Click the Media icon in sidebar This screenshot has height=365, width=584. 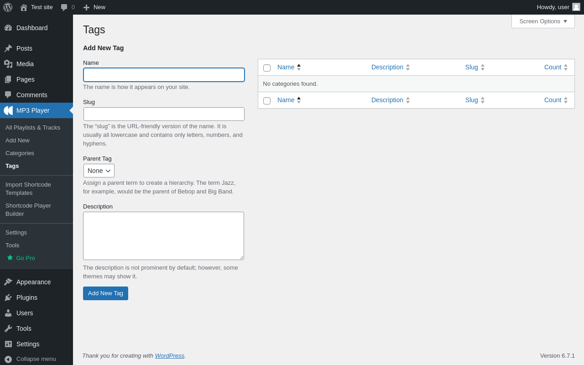(8, 64)
